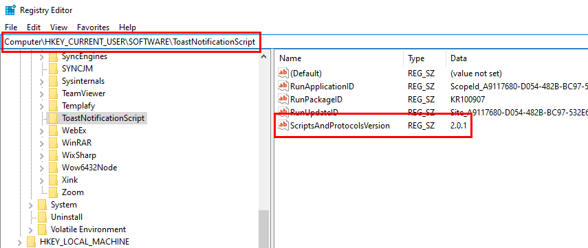Open the Edit menu
The image size is (588, 248).
pos(34,27)
